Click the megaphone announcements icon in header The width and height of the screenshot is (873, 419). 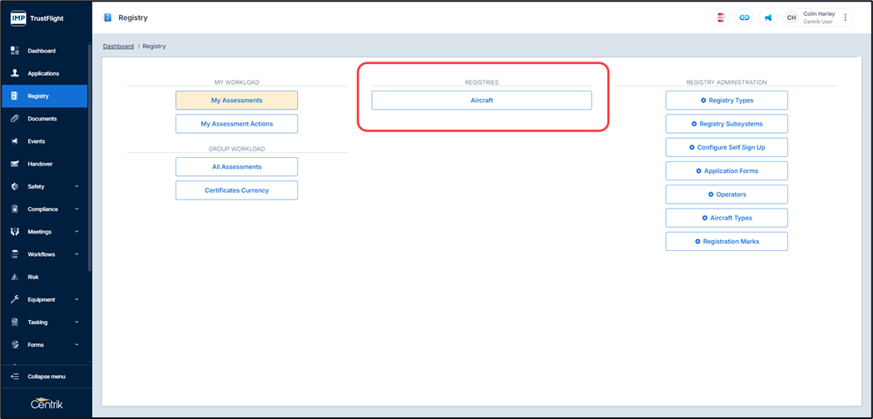767,17
